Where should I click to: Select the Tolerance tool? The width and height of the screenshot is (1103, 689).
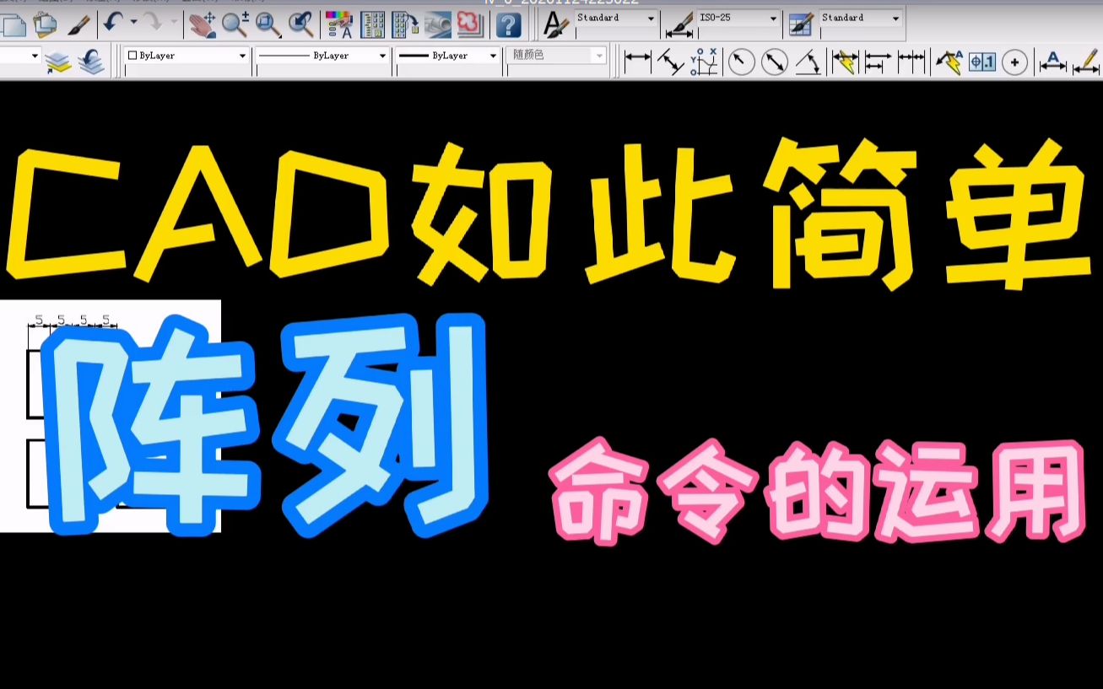point(982,62)
